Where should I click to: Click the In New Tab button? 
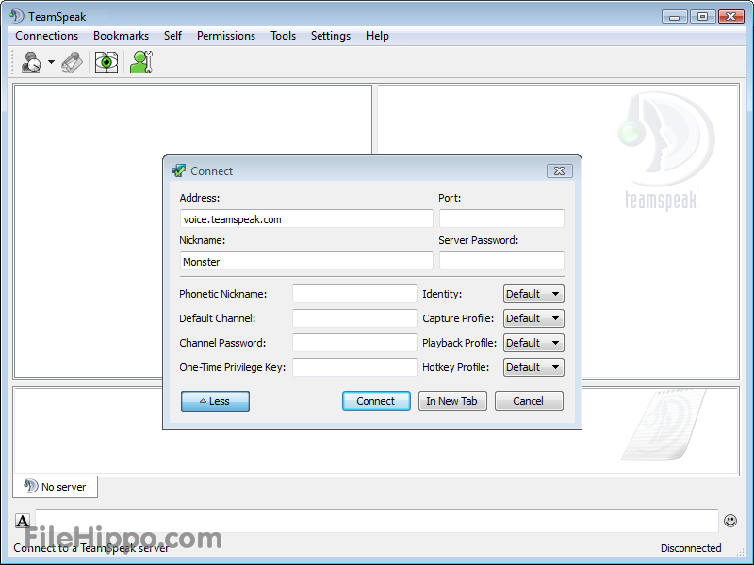(x=452, y=401)
